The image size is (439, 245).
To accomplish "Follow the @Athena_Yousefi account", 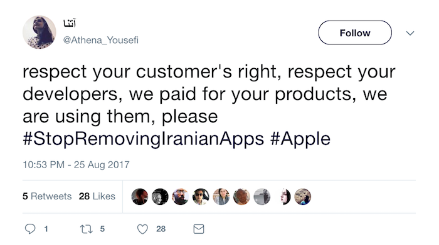I will (355, 32).
